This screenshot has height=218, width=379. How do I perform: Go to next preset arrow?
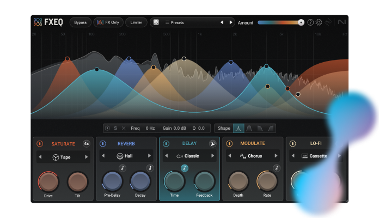[231, 22]
